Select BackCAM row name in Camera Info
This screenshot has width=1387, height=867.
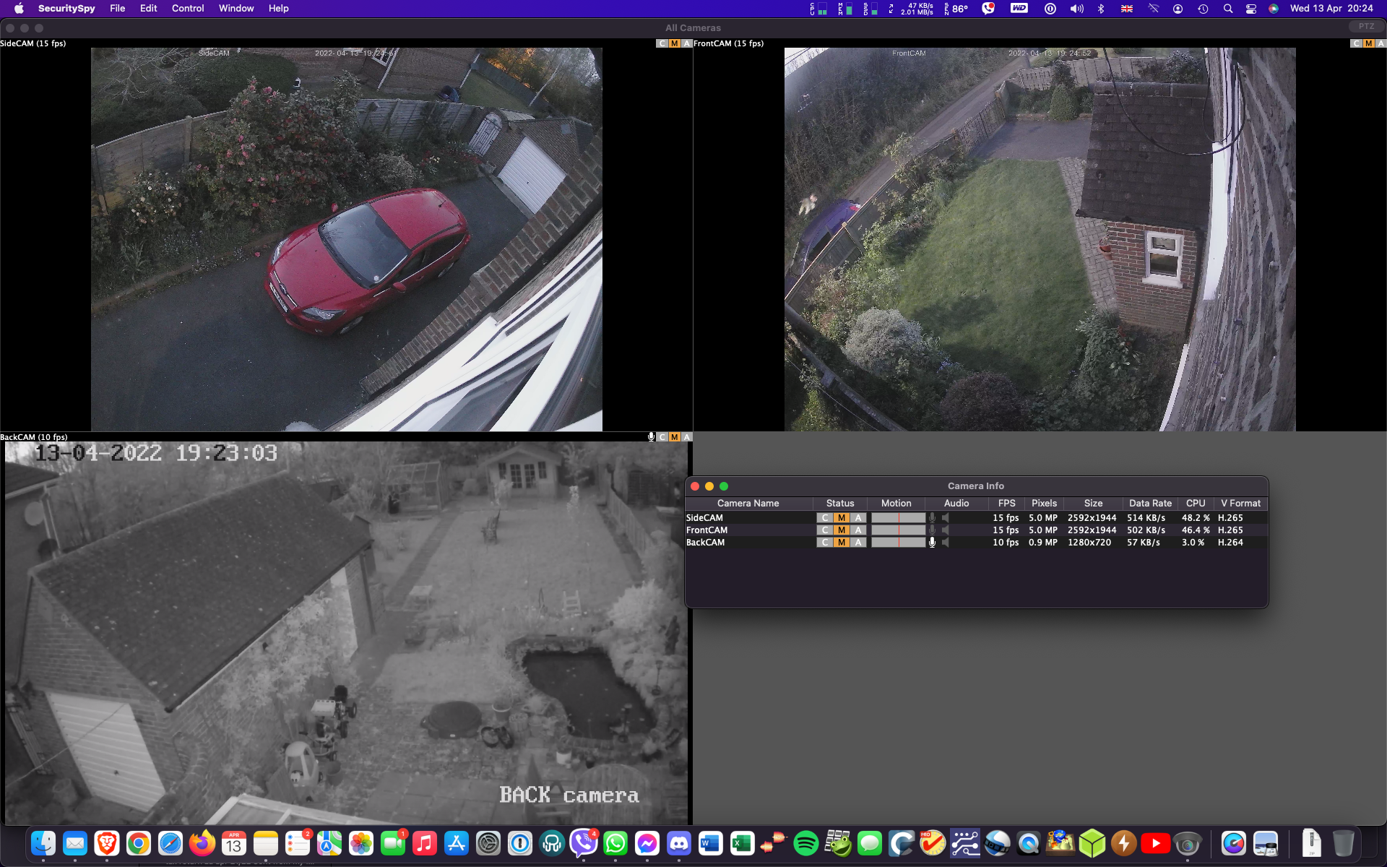tap(705, 543)
